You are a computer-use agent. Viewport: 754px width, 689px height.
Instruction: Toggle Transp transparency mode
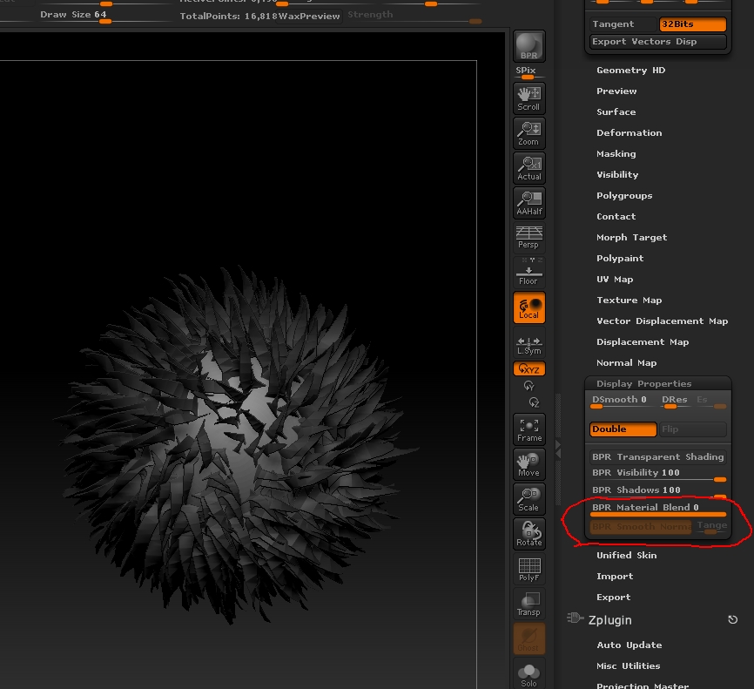pyautogui.click(x=529, y=604)
